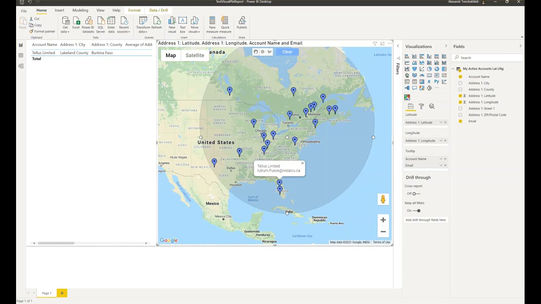The image size is (541, 304).
Task: Check Address 1: Street 1 field
Action: click(x=460, y=109)
